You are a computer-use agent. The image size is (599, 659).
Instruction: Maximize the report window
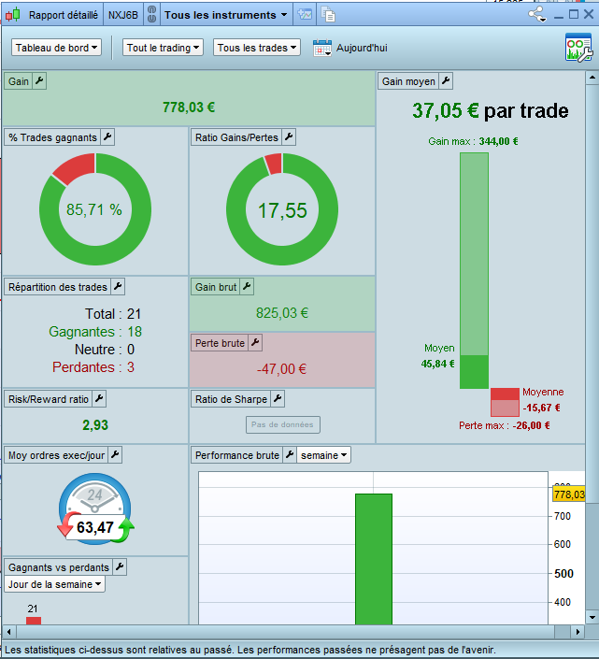574,14
